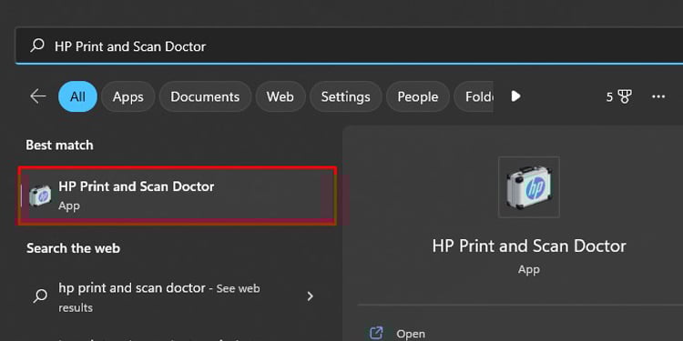
Task: Switch to the Web filter tab
Action: point(280,96)
